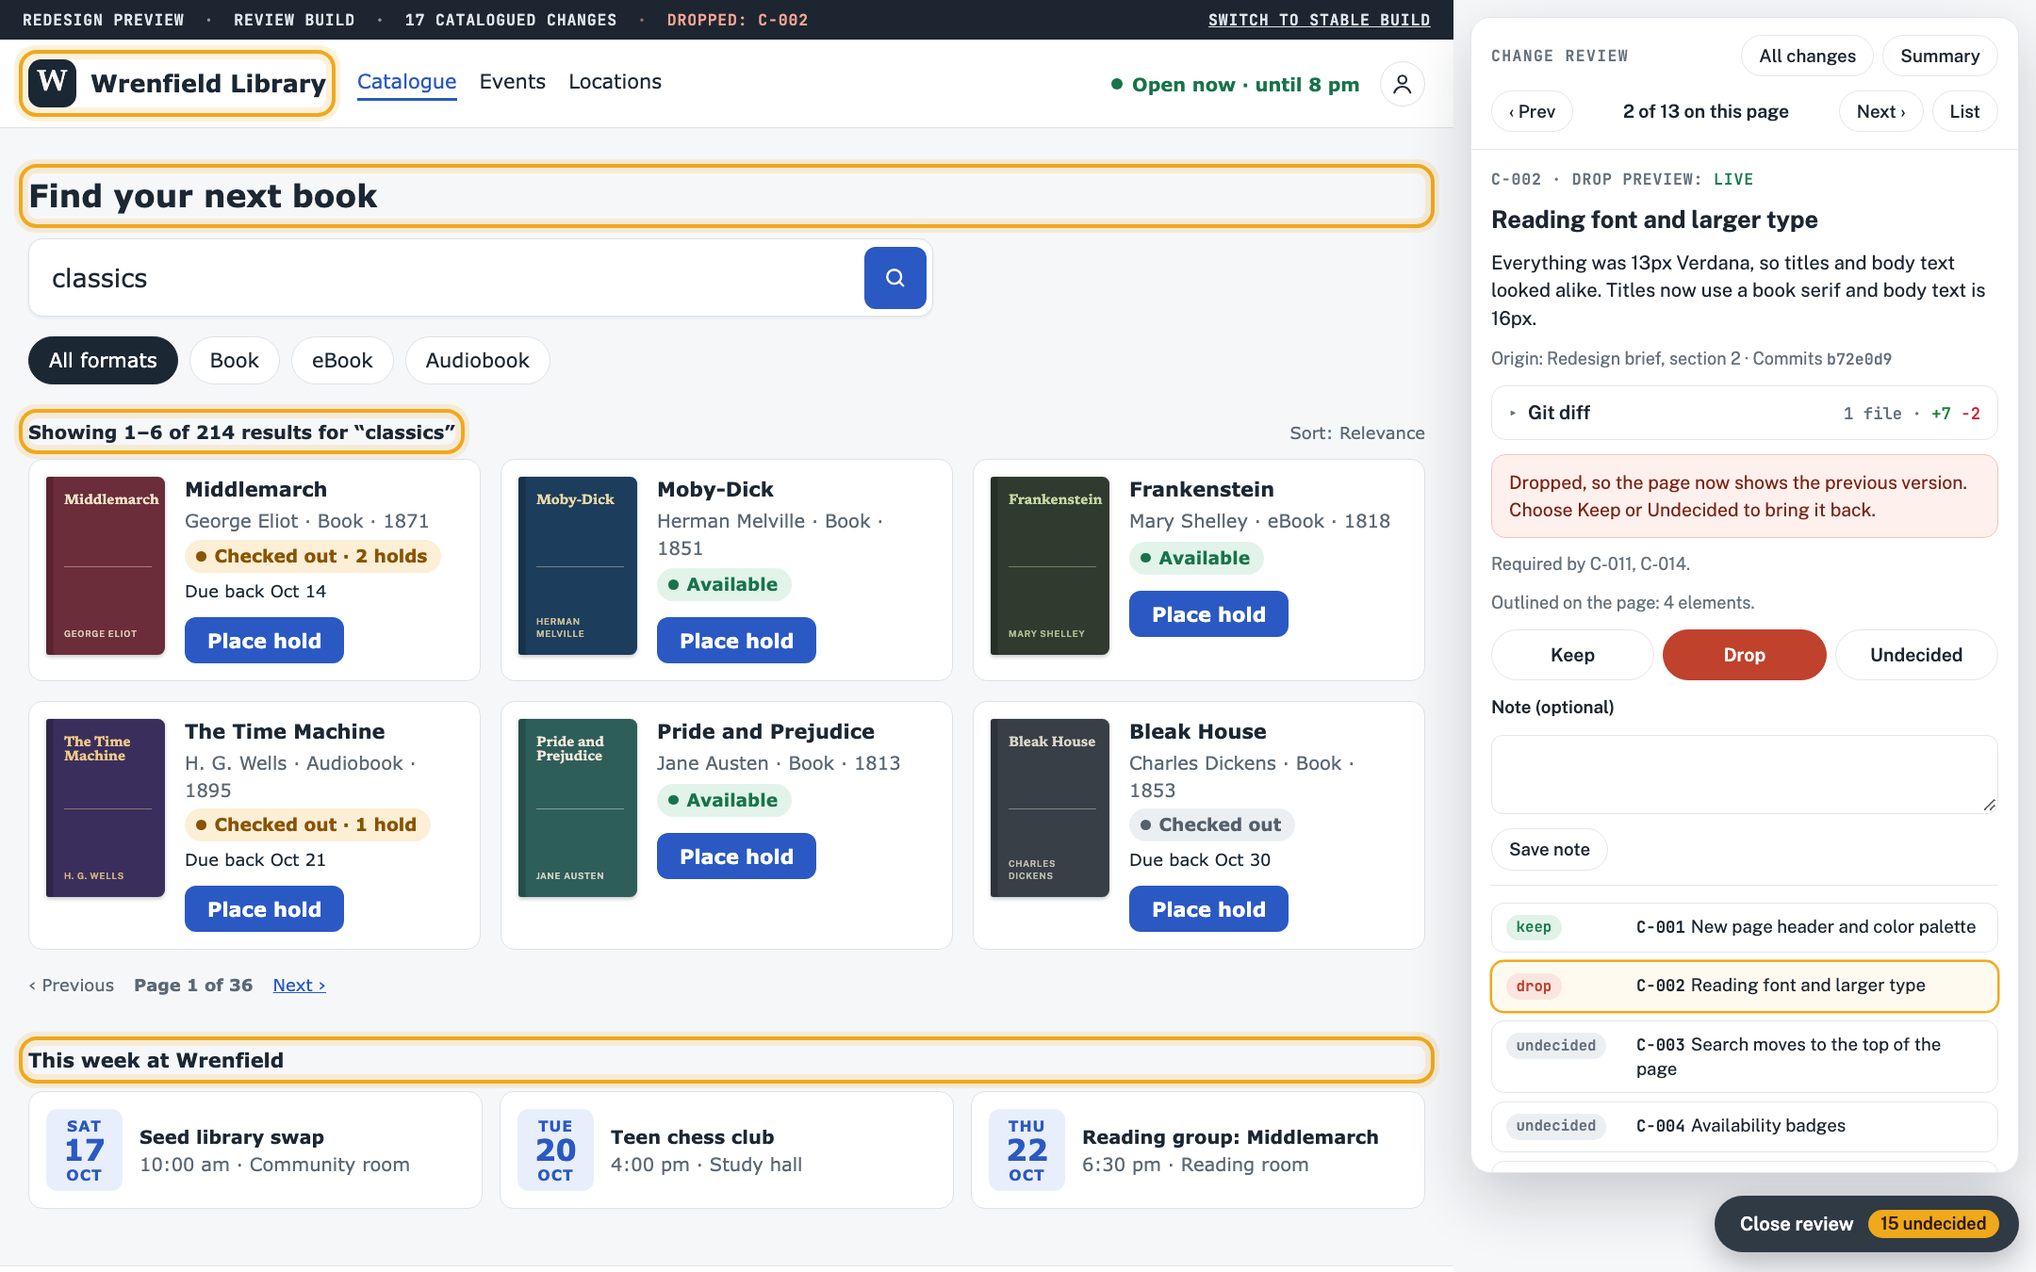
Task: Open Middlemarch book cover thumbnail
Action: click(106, 565)
